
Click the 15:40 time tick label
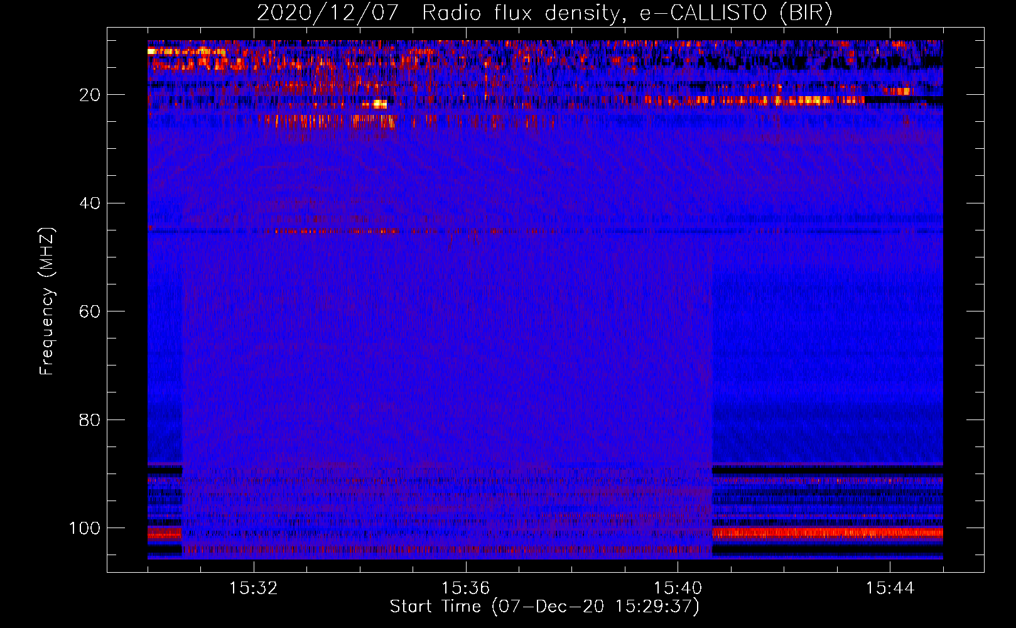[678, 588]
